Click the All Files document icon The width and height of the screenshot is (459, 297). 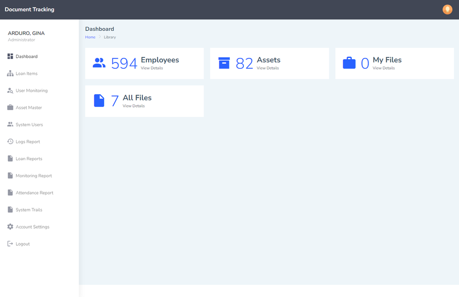[99, 100]
